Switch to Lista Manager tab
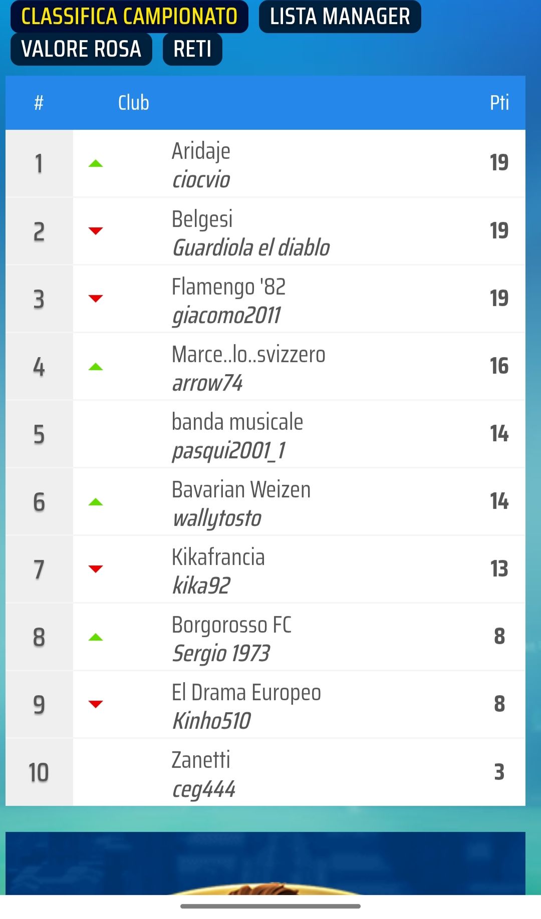The height and width of the screenshot is (919, 541). tap(340, 17)
